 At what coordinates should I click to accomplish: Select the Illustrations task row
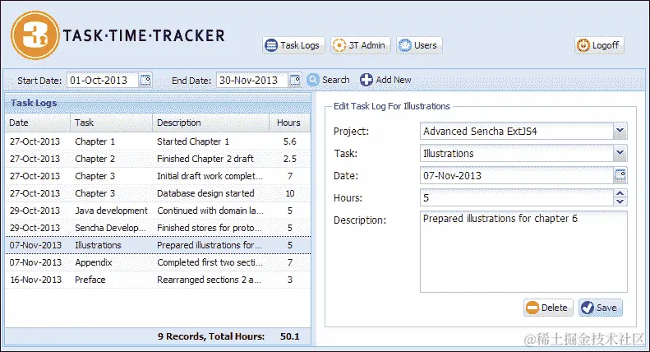click(158, 245)
